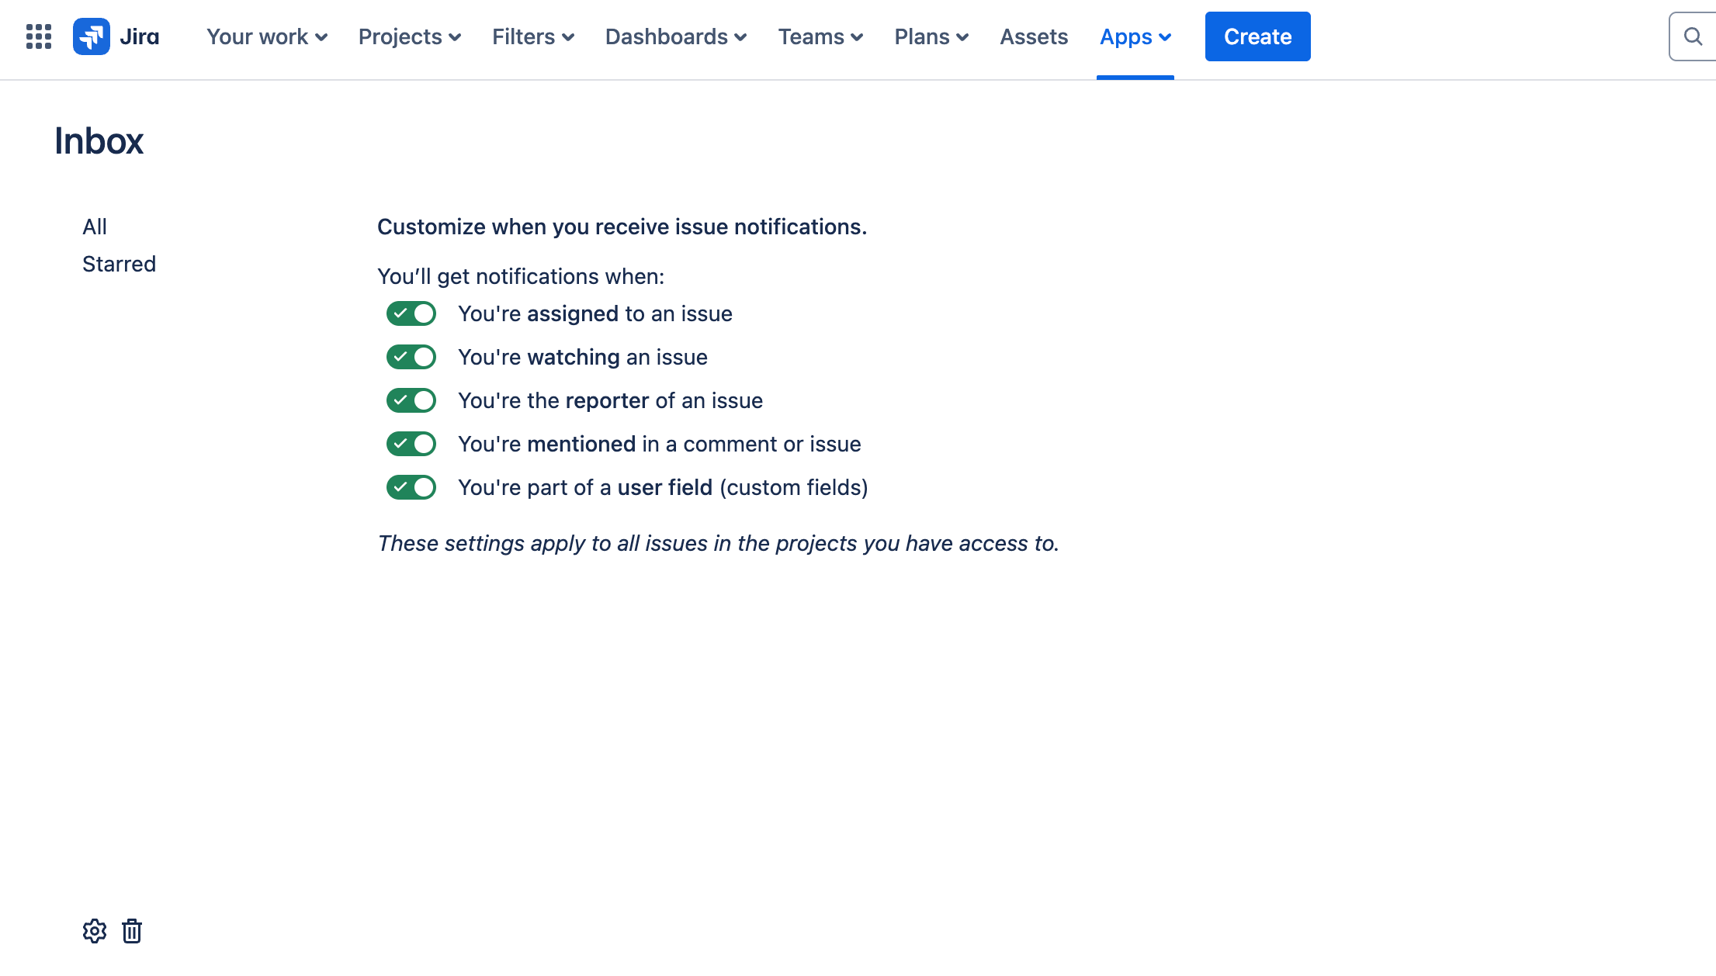
Task: Click the trash bin icon
Action: pos(132,931)
